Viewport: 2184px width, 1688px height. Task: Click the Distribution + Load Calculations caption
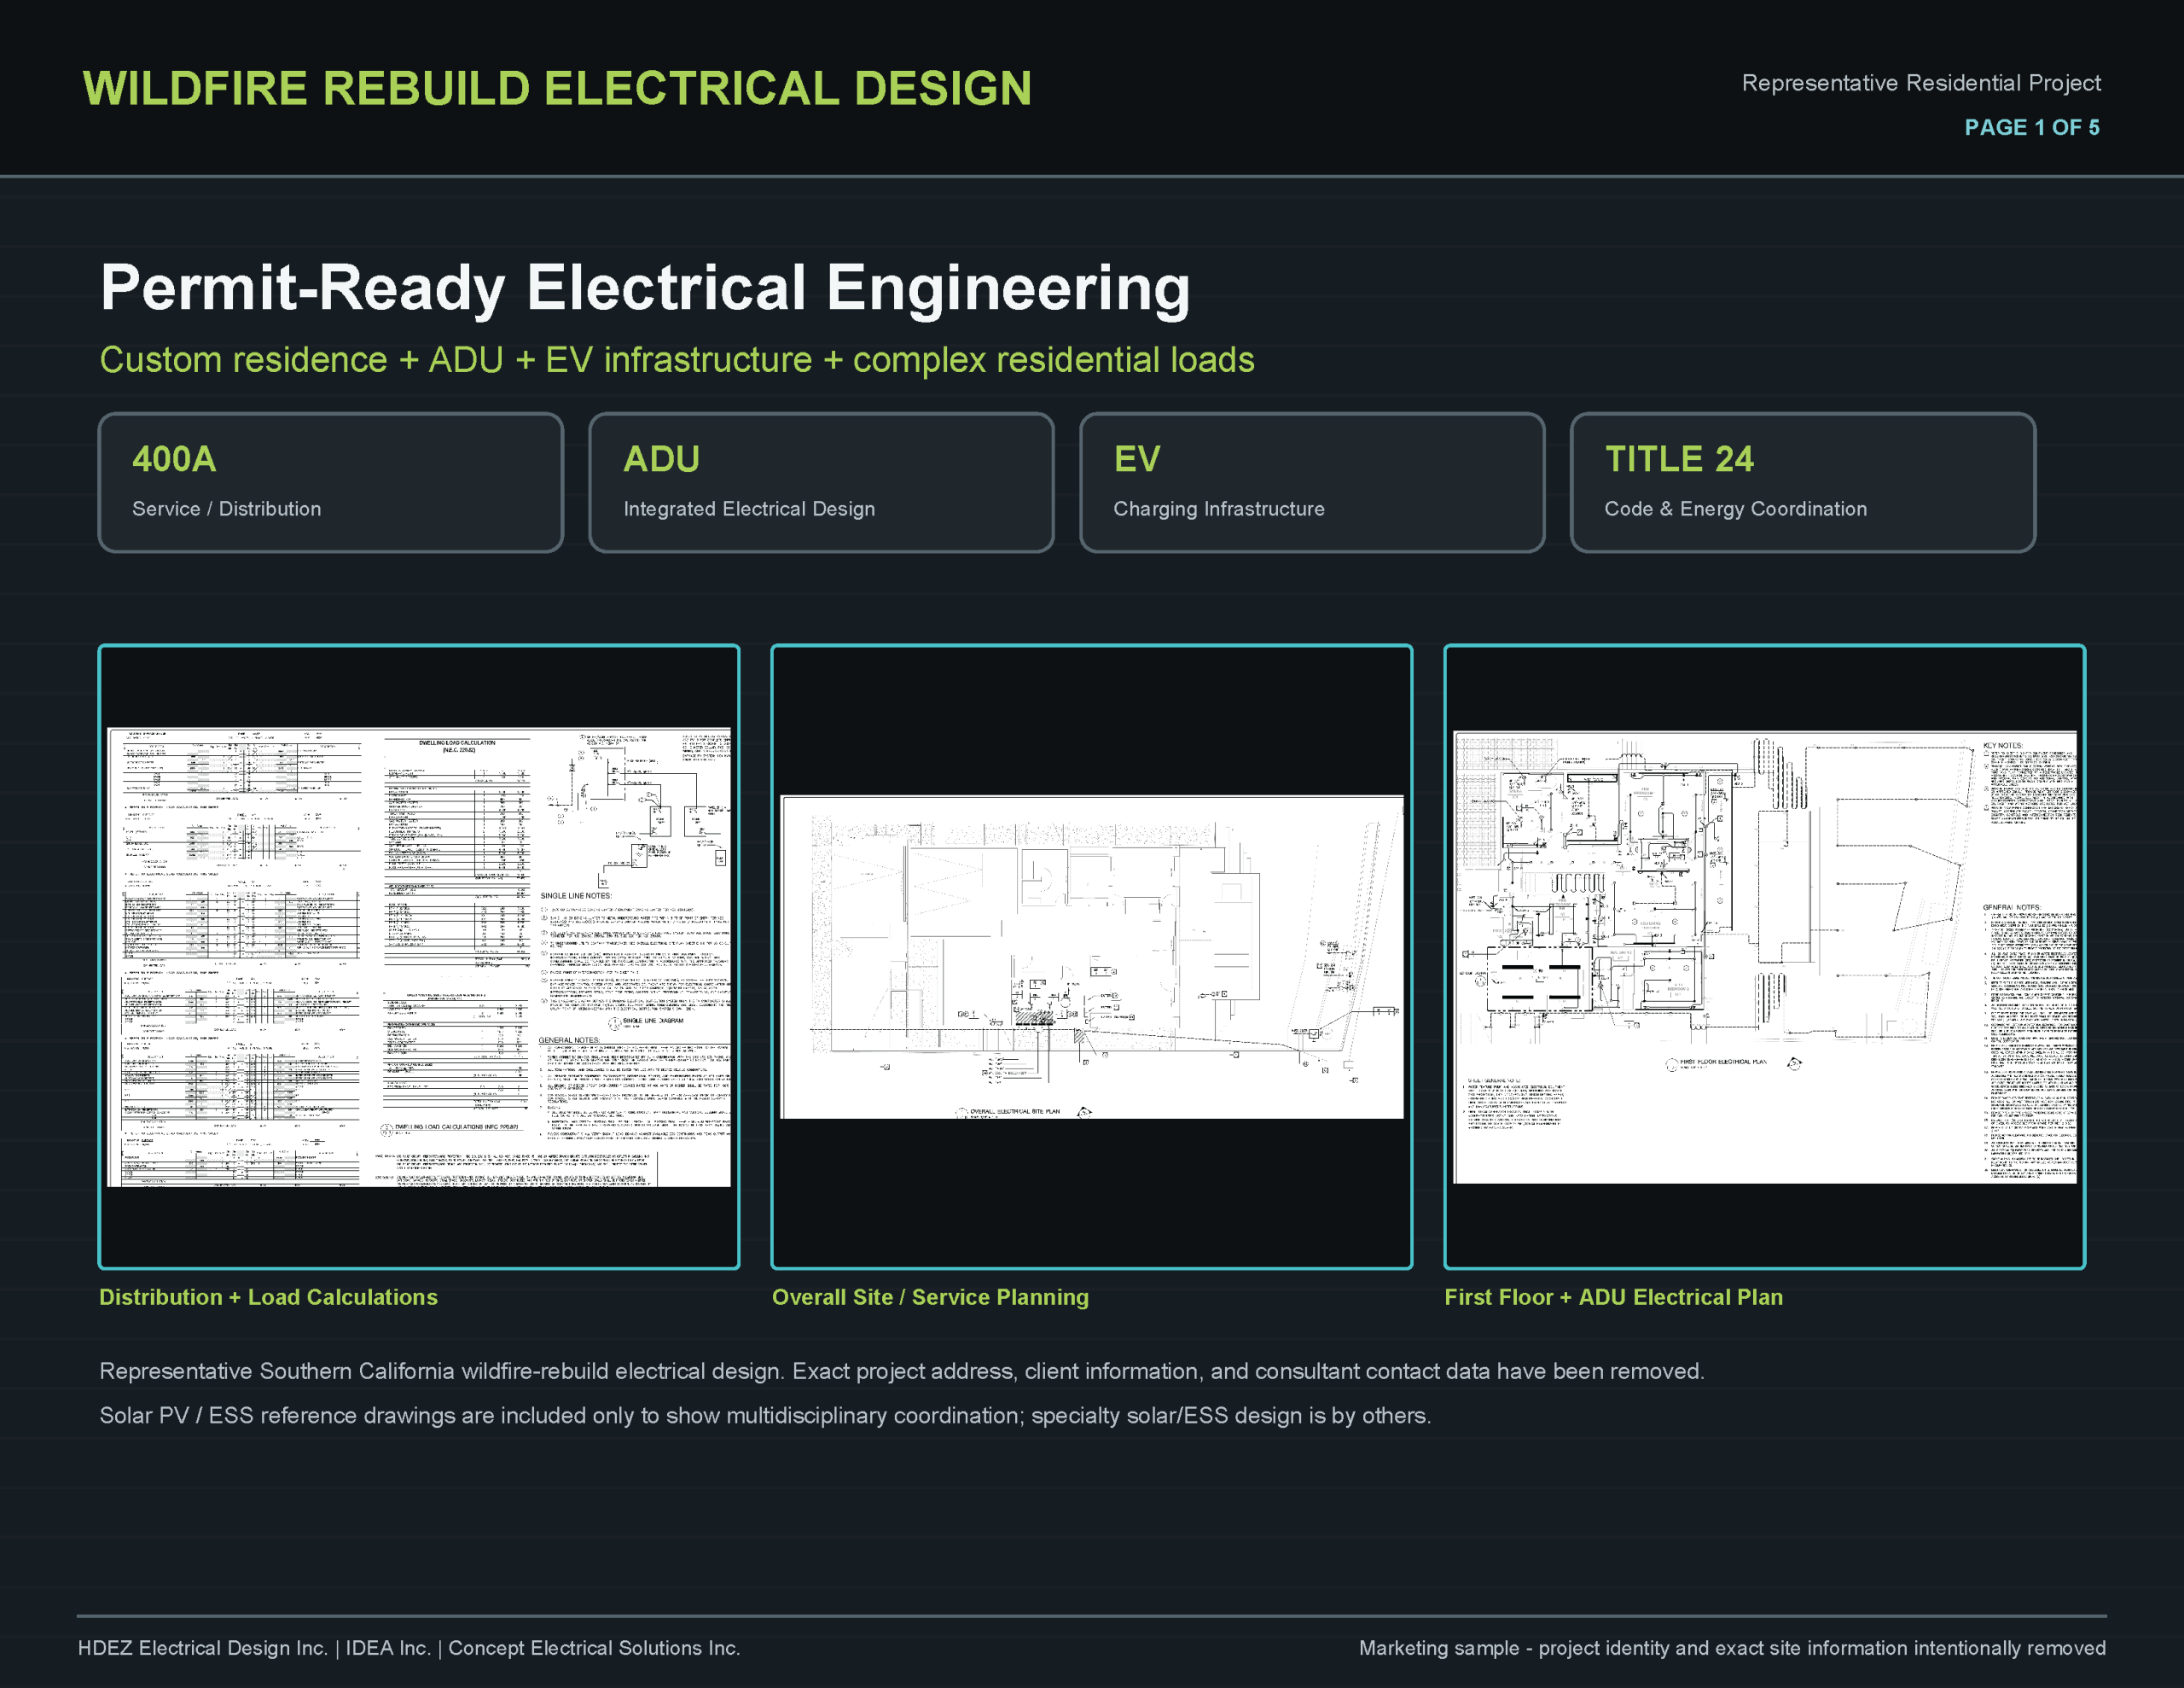(x=268, y=1297)
